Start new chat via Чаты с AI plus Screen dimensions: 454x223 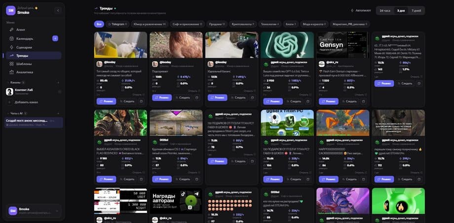tap(58, 113)
